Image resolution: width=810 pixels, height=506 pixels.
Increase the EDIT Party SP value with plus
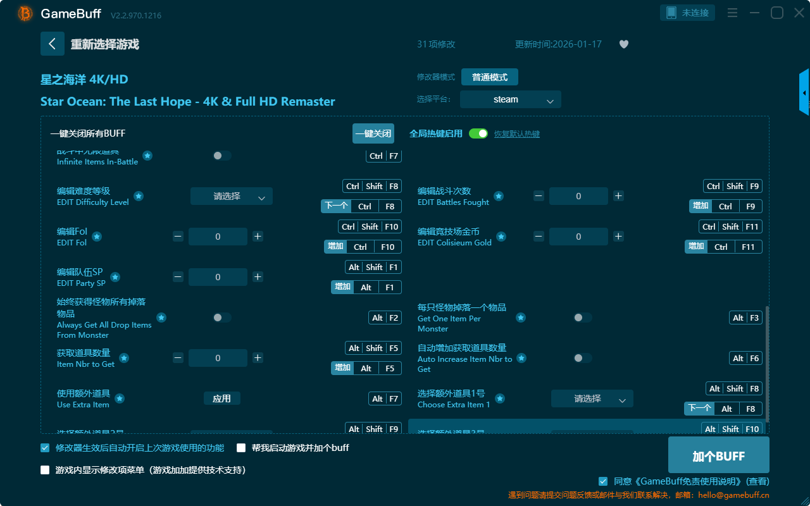[258, 277]
